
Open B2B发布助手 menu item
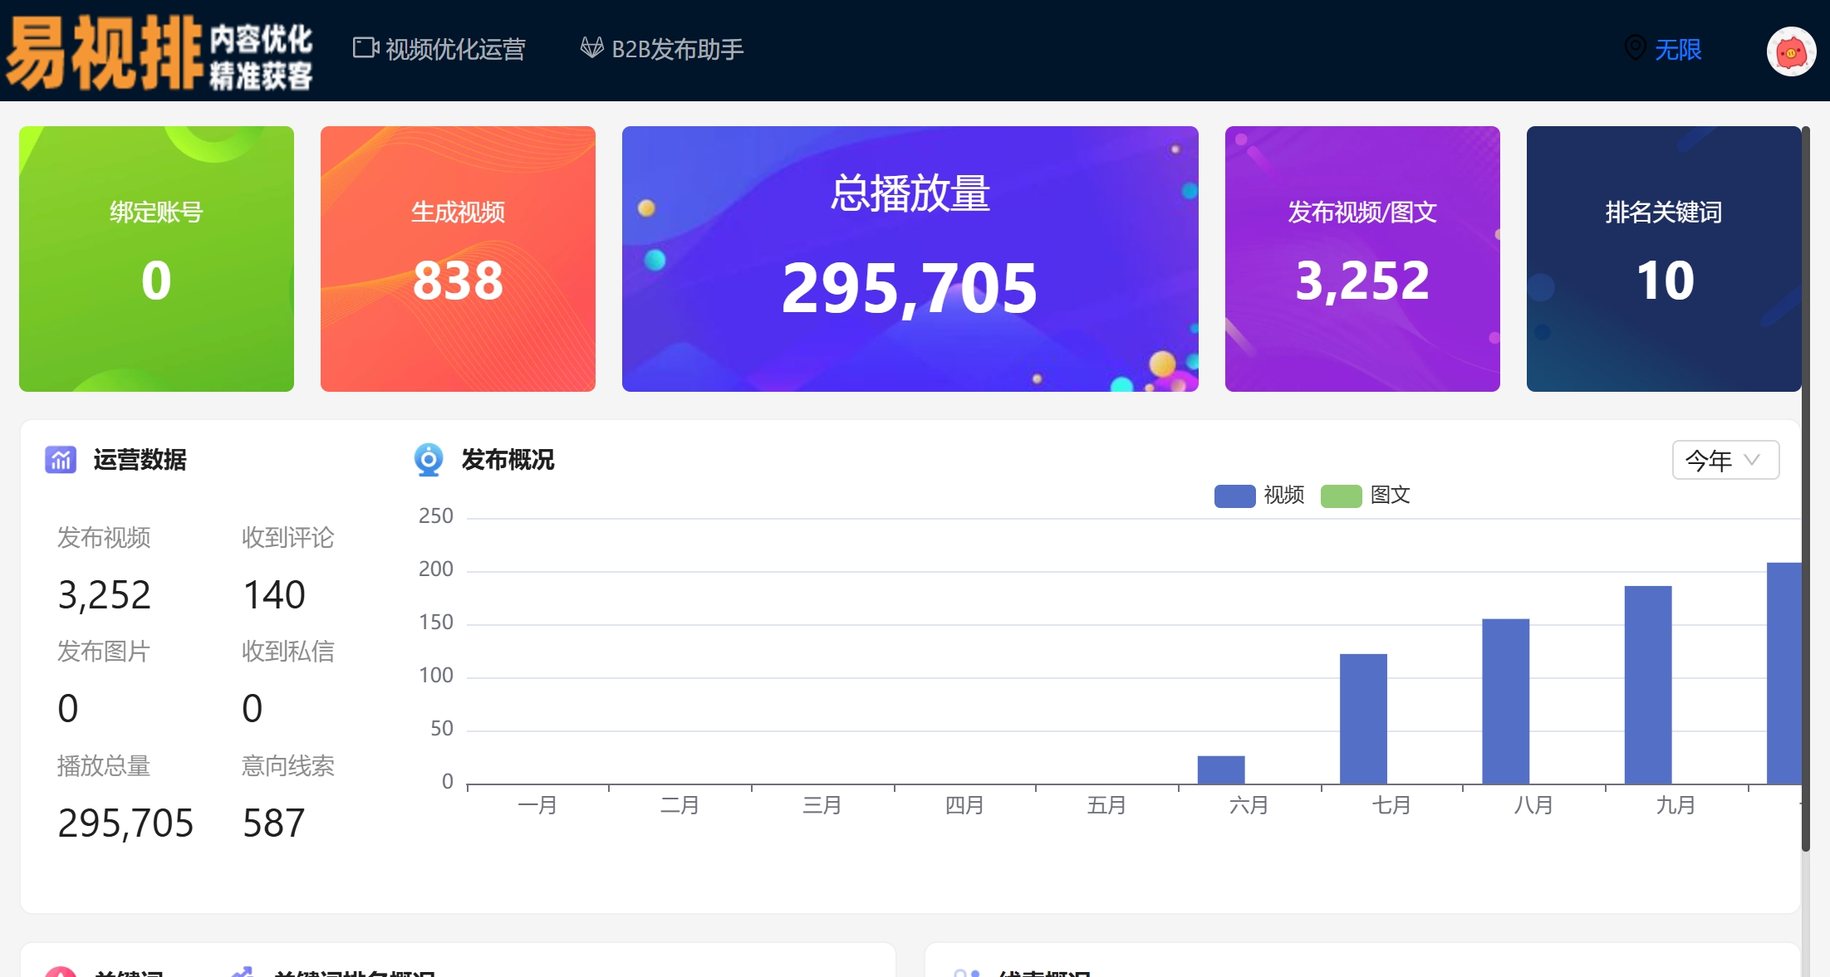(677, 50)
